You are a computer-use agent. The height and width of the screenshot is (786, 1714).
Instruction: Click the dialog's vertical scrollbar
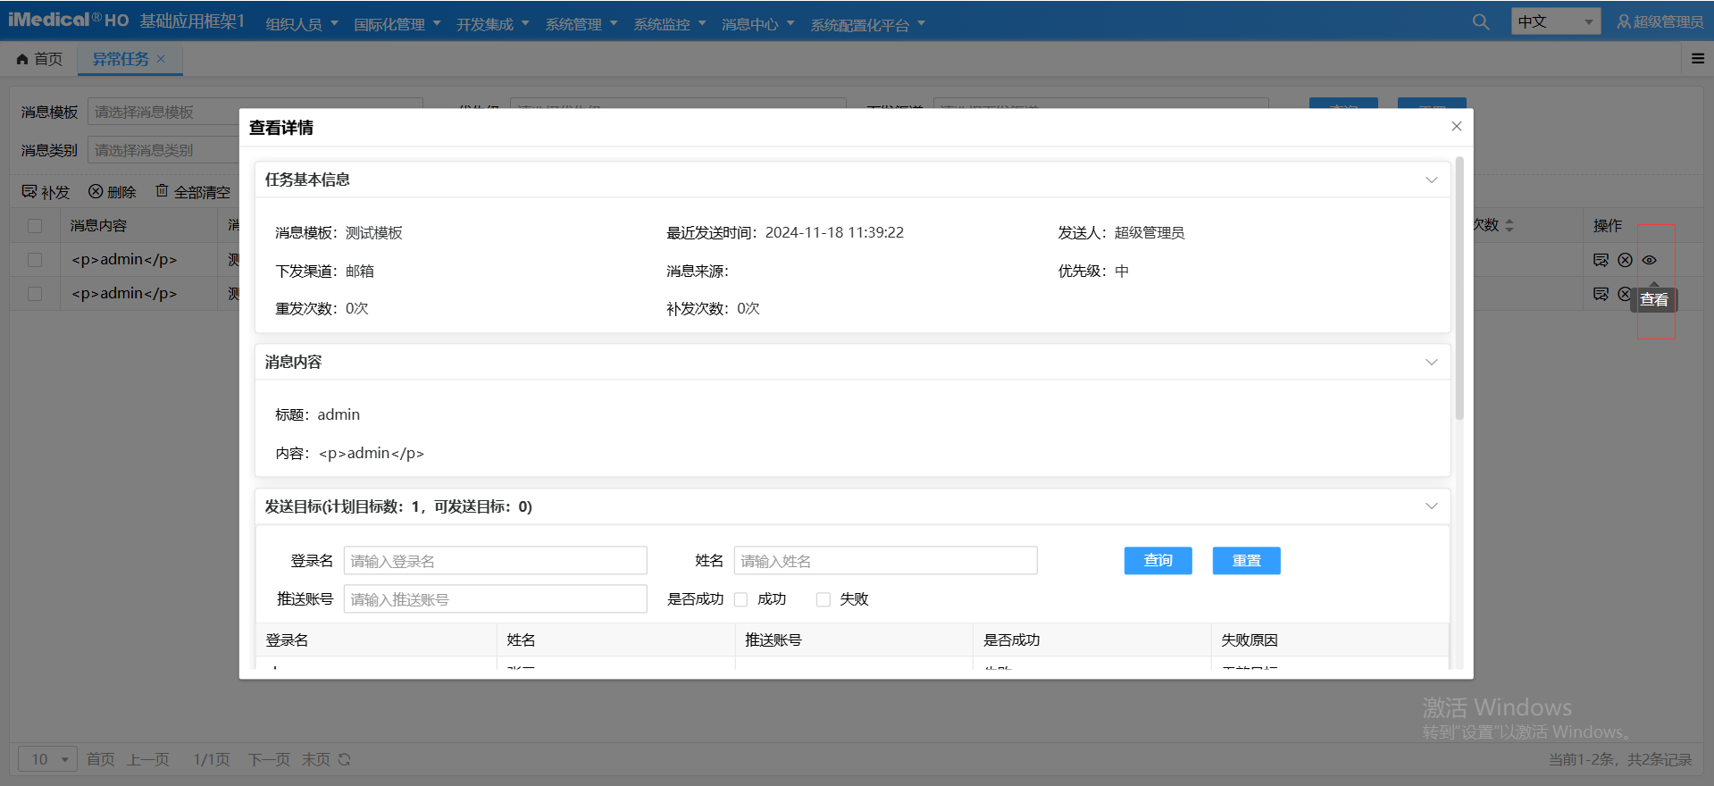(1459, 288)
